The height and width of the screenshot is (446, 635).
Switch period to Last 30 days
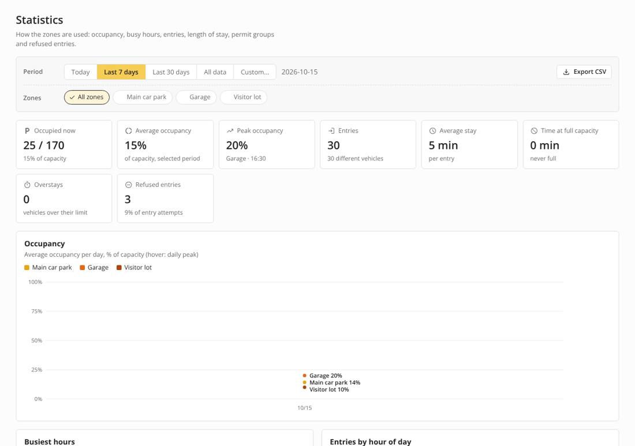click(x=171, y=72)
